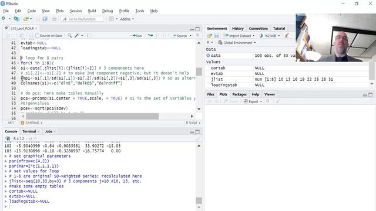Open the Global Environment dropdown
376x211 pixels.
pyautogui.click(x=237, y=43)
